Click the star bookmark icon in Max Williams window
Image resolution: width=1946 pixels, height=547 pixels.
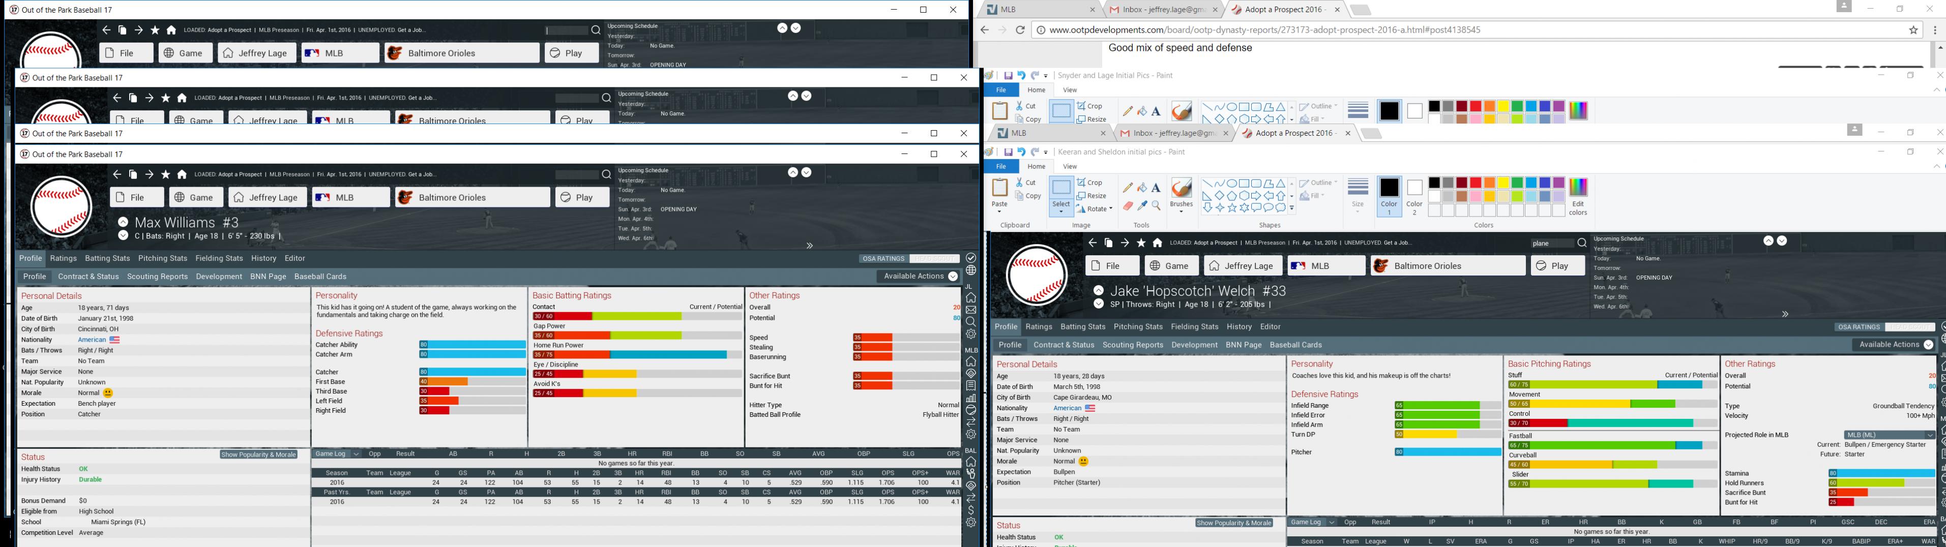[x=165, y=174]
